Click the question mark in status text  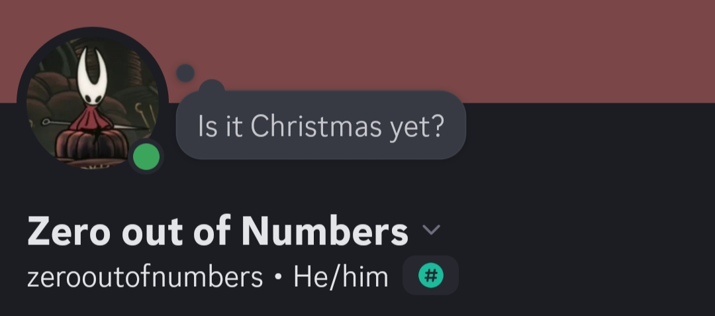pos(435,126)
